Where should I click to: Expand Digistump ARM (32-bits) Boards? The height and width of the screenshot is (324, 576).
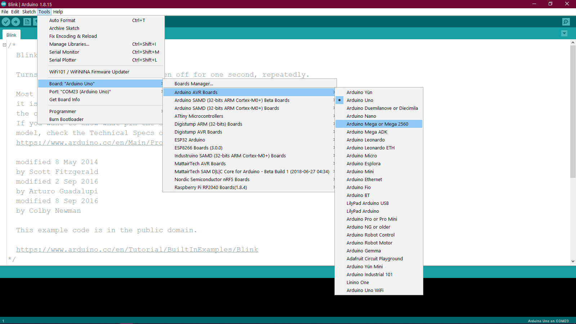click(249, 124)
